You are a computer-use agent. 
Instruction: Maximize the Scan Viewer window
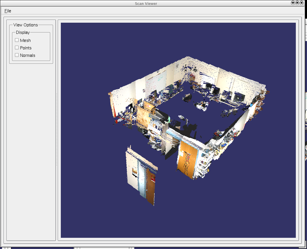tap(297, 3)
